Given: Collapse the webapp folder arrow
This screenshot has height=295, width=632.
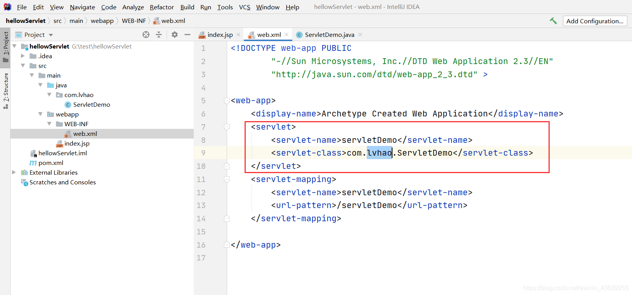Looking at the screenshot, I should pos(40,114).
